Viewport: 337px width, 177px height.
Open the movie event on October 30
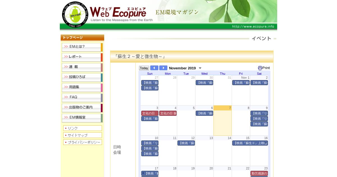click(x=204, y=83)
